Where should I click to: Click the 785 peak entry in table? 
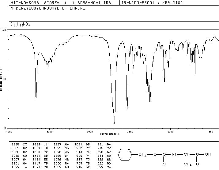tap(83, 164)
